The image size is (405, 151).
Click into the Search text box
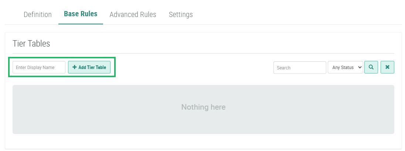click(299, 68)
